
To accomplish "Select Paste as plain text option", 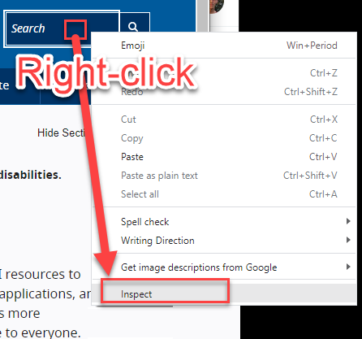I will (x=224, y=176).
